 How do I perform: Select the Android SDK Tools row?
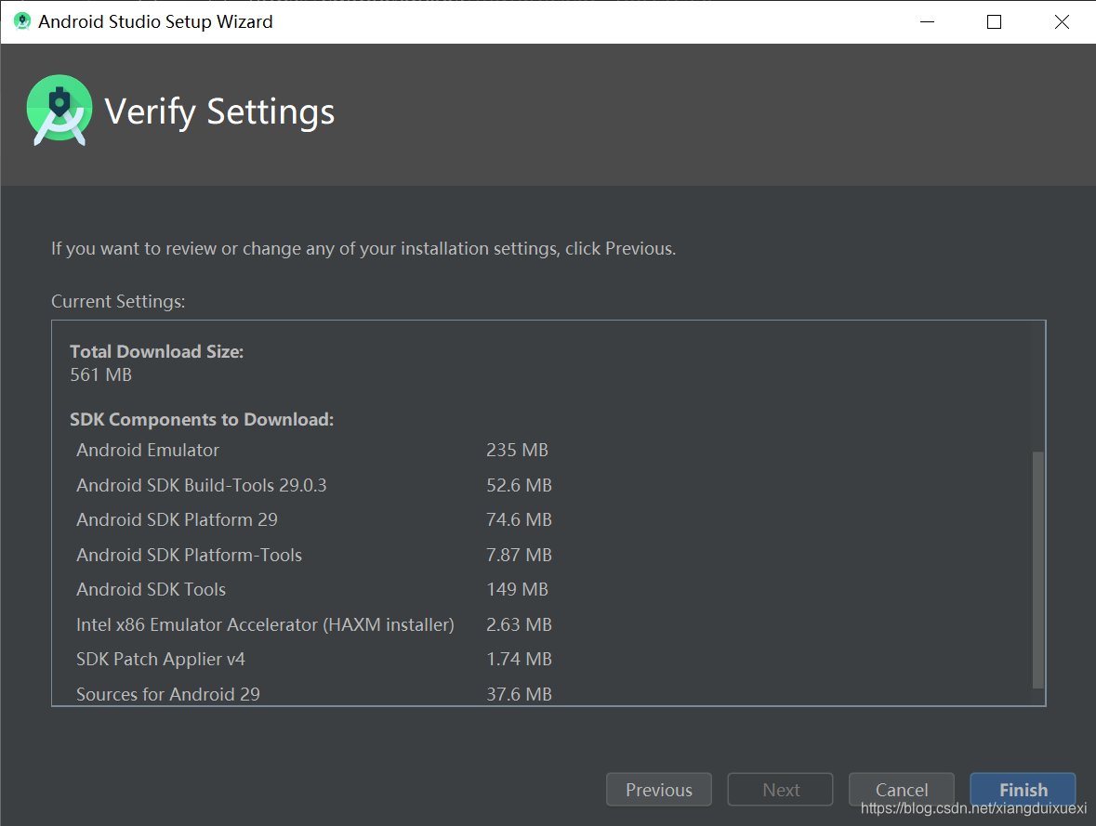point(311,590)
